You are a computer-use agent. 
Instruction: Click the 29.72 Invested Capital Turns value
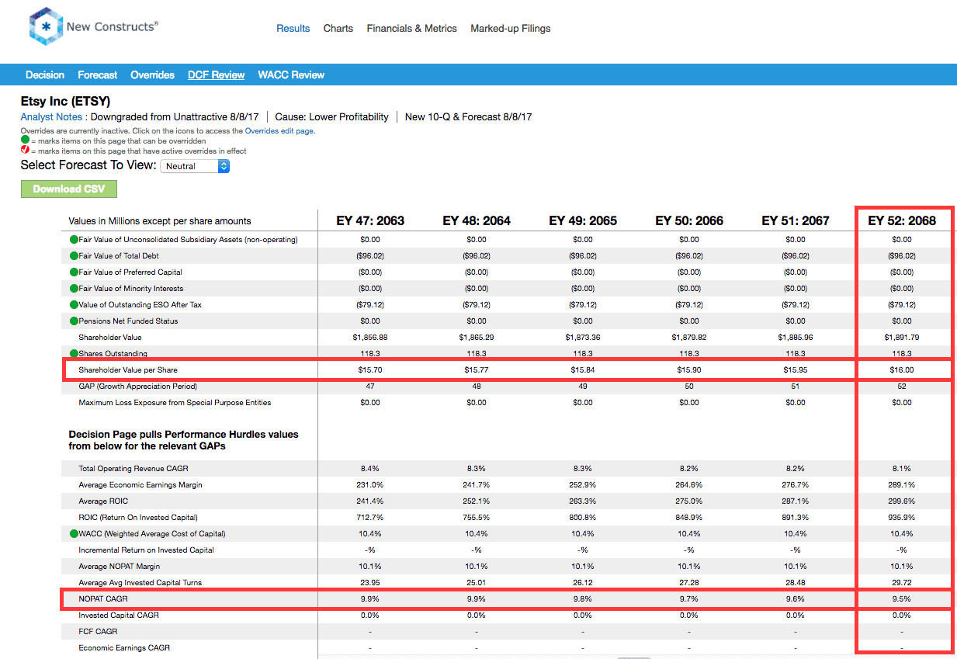tap(902, 583)
